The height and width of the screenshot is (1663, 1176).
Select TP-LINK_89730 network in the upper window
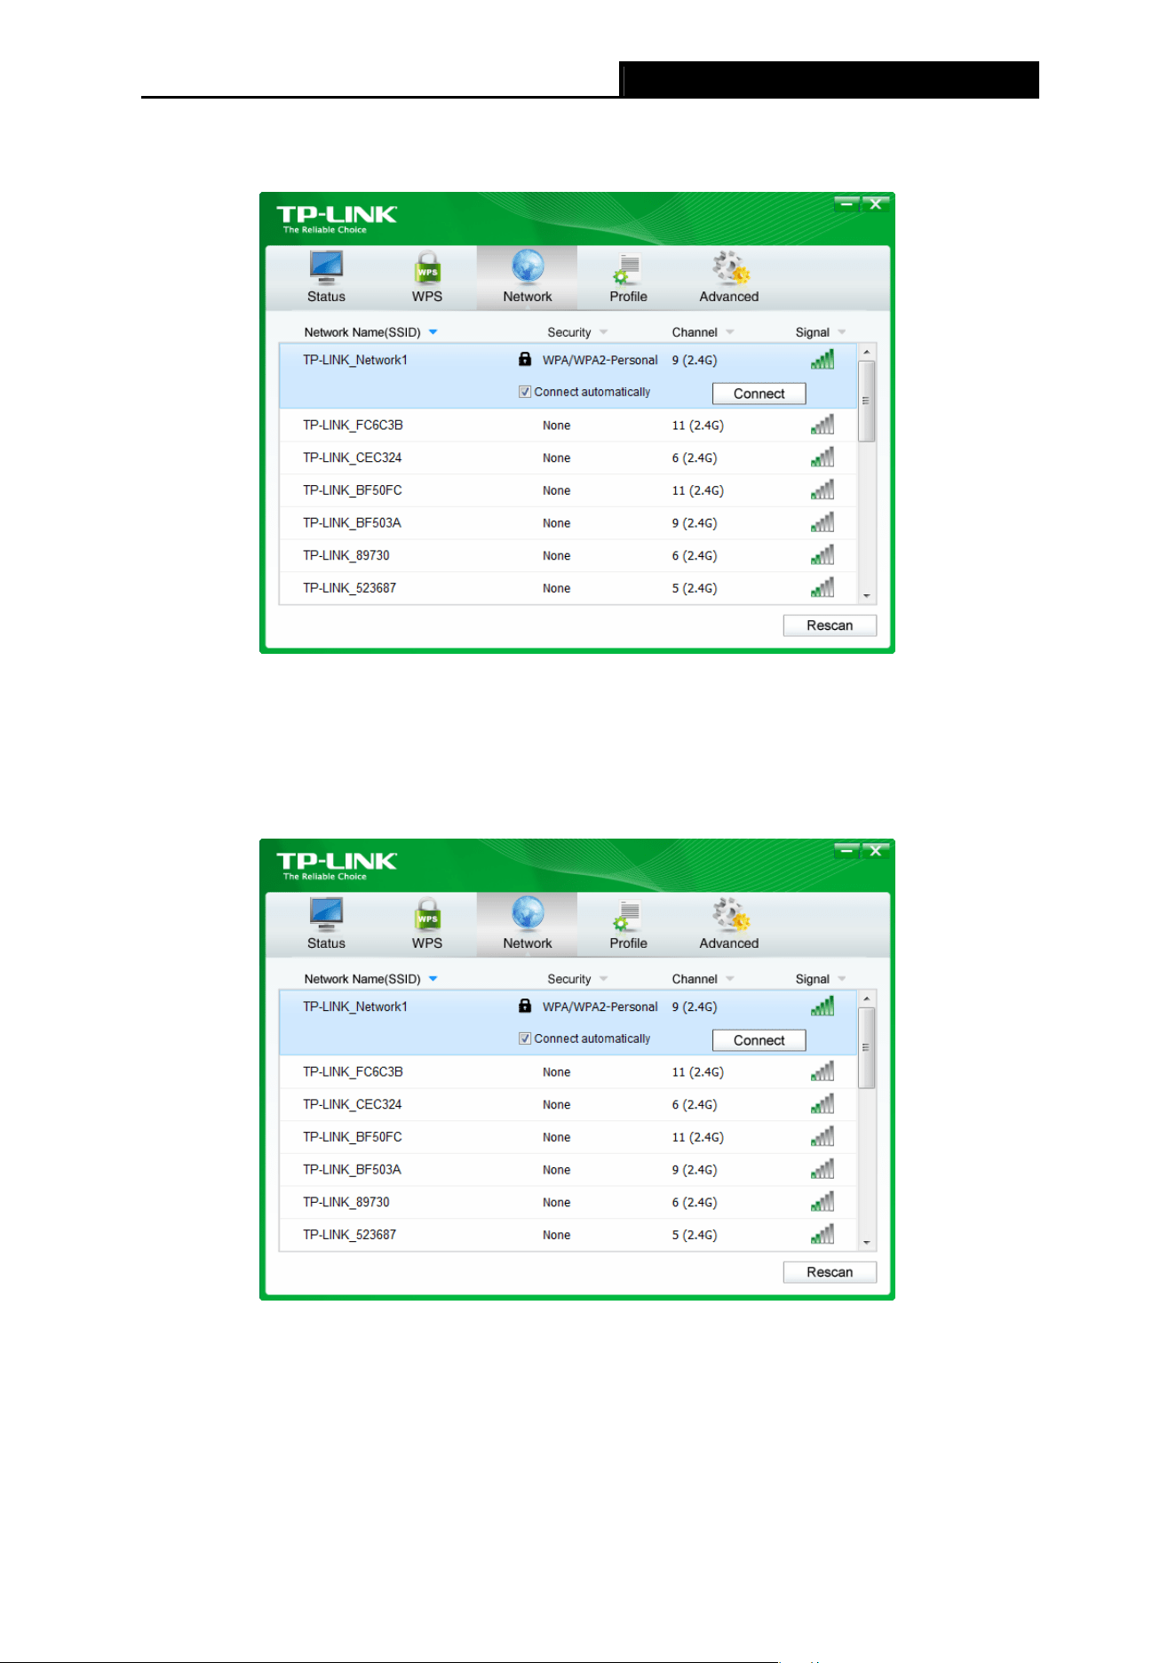(x=568, y=556)
